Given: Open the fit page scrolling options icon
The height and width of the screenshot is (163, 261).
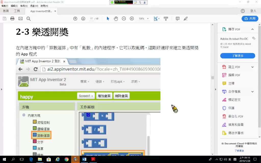Looking at the screenshot, I should (x=156, y=19).
